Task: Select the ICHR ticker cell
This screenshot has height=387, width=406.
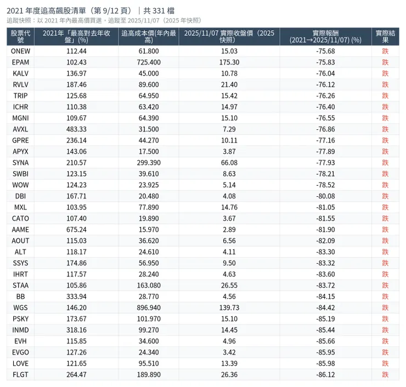Action: (20, 107)
